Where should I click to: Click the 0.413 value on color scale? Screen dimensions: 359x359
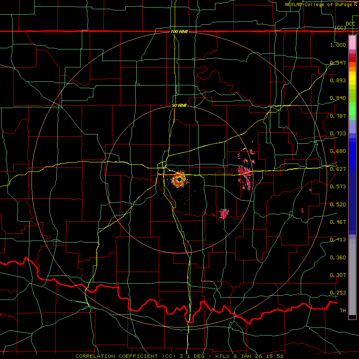click(338, 240)
